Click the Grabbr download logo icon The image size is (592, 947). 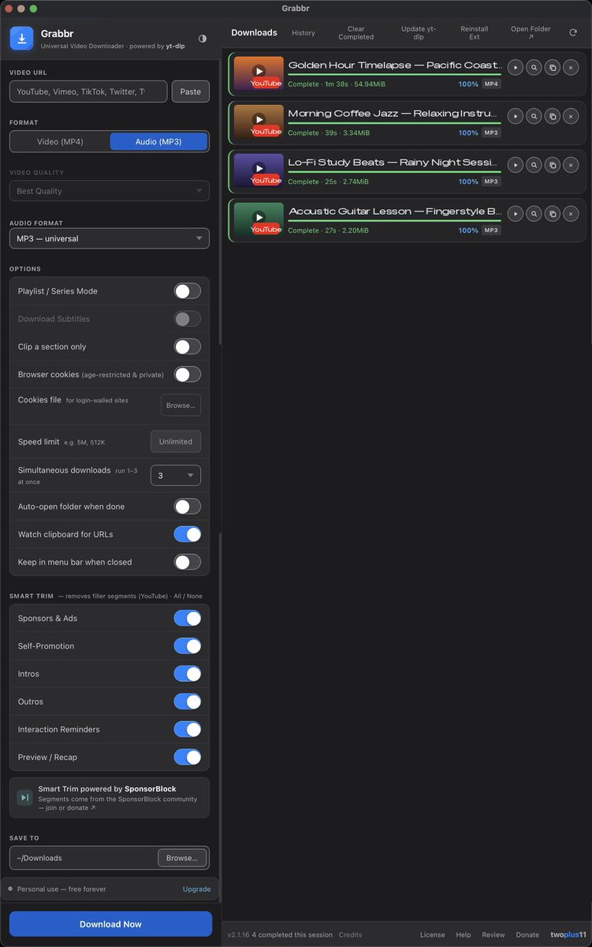(22, 37)
